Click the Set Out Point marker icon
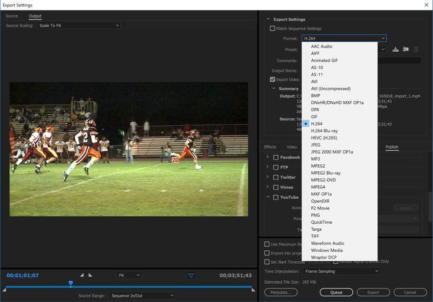Image resolution: width=433 pixels, height=302 pixels. 90,275
